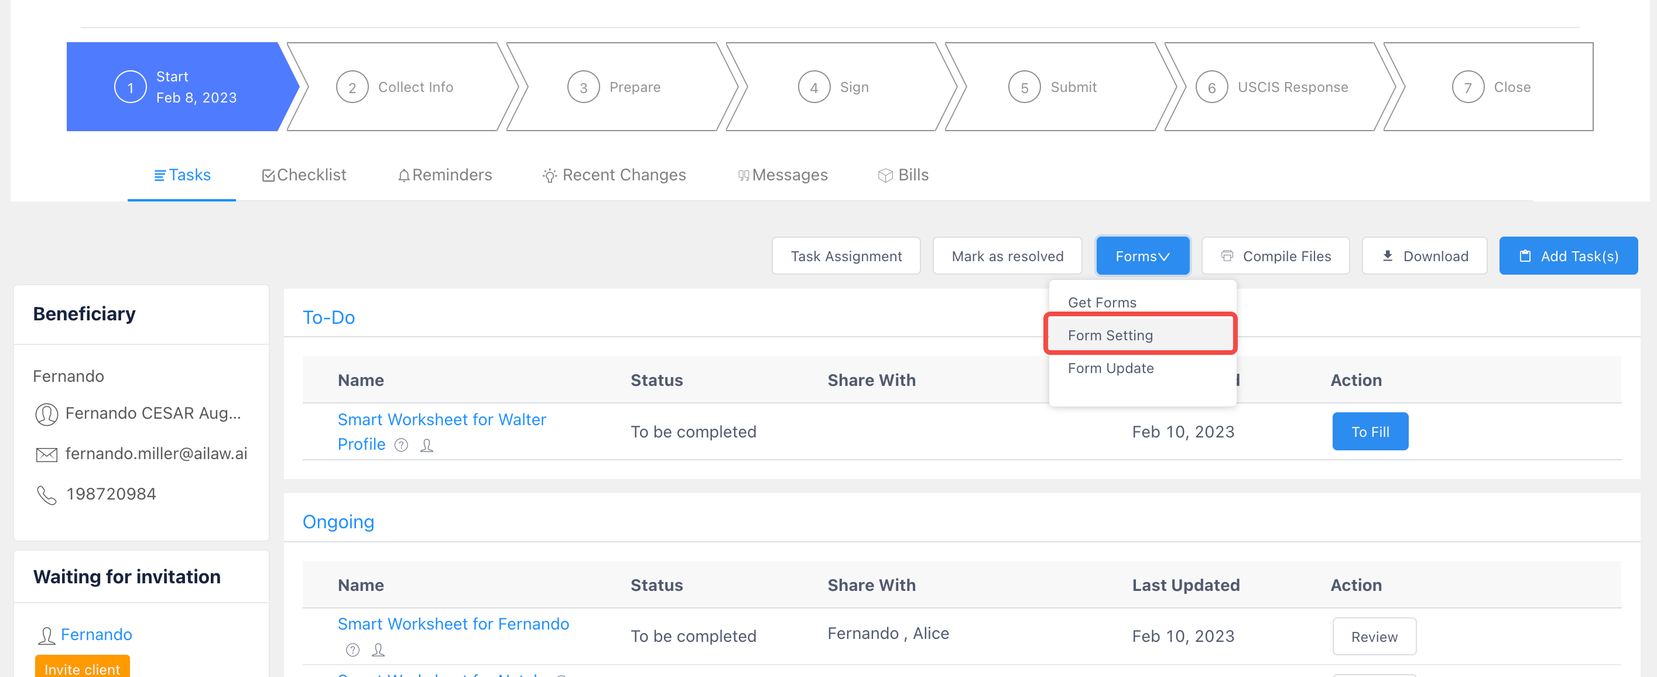The height and width of the screenshot is (677, 1657).
Task: Click person icon under Smart Worksheet for Fernando
Action: [x=378, y=650]
